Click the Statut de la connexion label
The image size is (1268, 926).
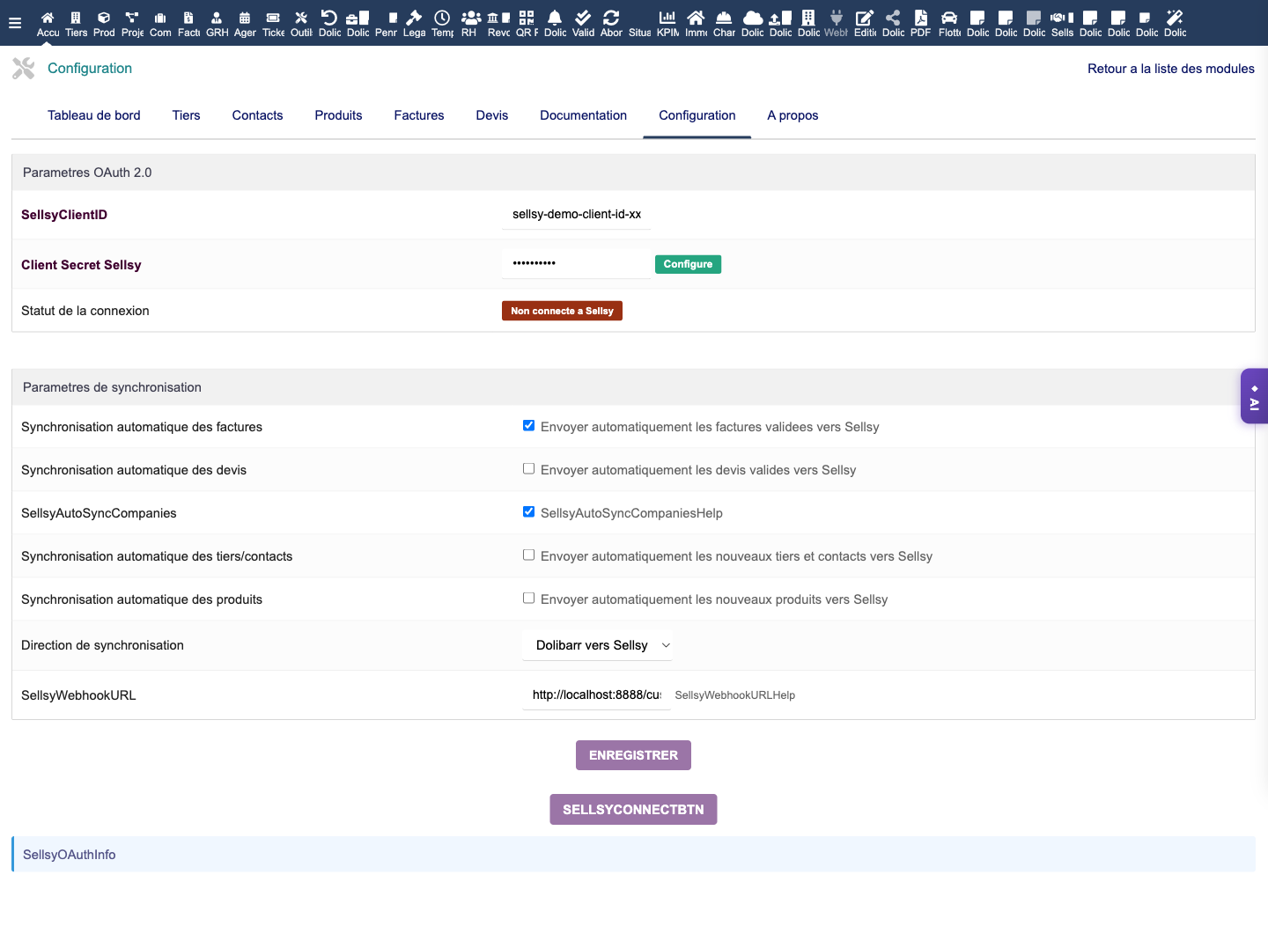(85, 311)
